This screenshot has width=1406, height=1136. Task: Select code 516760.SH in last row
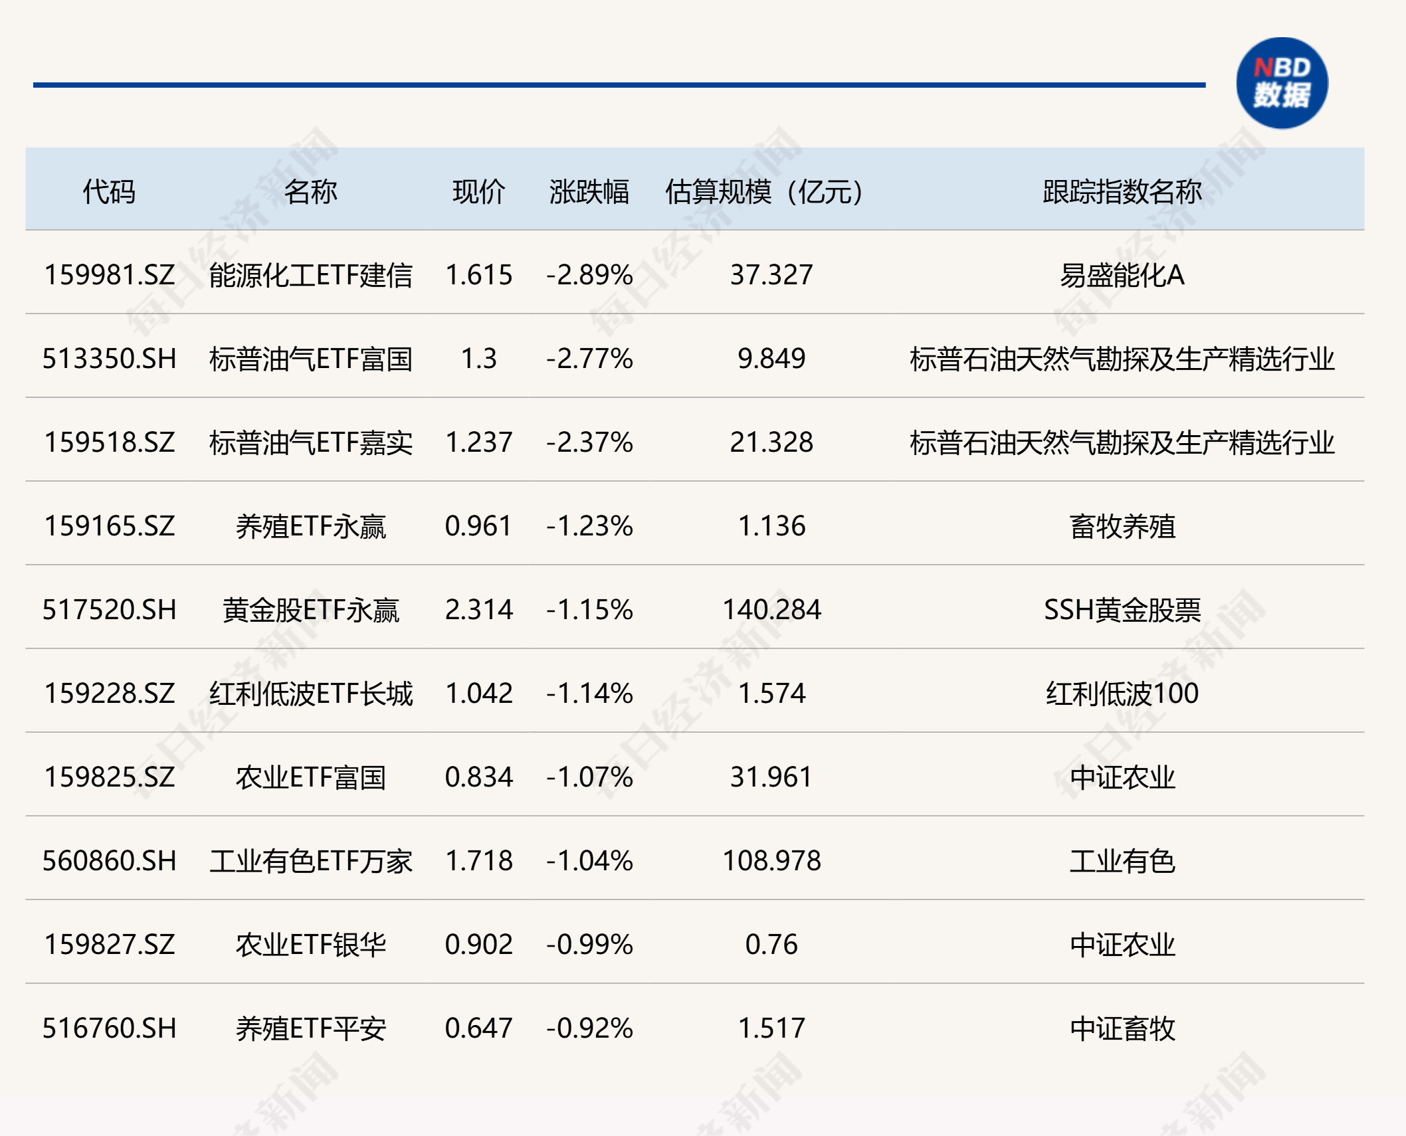(x=110, y=1028)
